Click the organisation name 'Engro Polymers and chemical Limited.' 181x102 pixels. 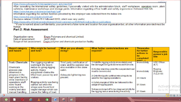click(64, 37)
